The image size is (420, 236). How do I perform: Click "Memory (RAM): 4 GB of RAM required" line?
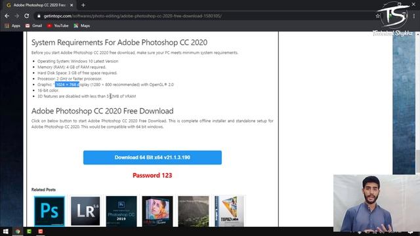[72, 67]
